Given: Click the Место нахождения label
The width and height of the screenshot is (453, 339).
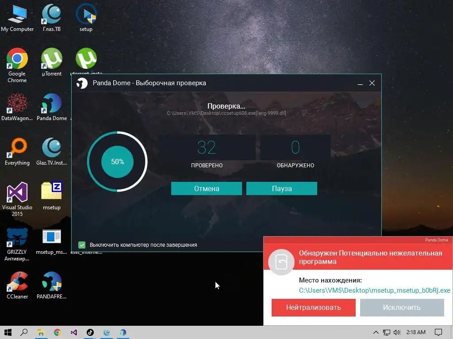Looking at the screenshot, I should [x=330, y=280].
